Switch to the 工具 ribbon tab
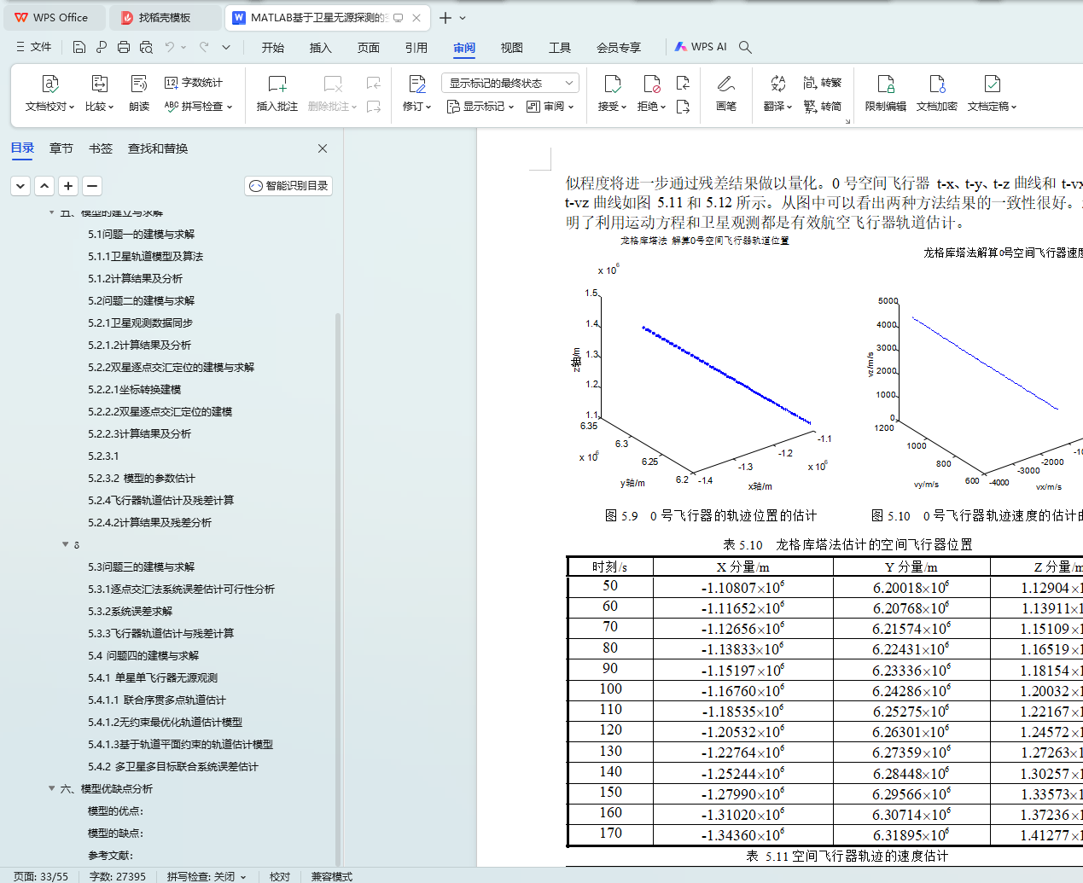The image size is (1083, 883). (560, 48)
